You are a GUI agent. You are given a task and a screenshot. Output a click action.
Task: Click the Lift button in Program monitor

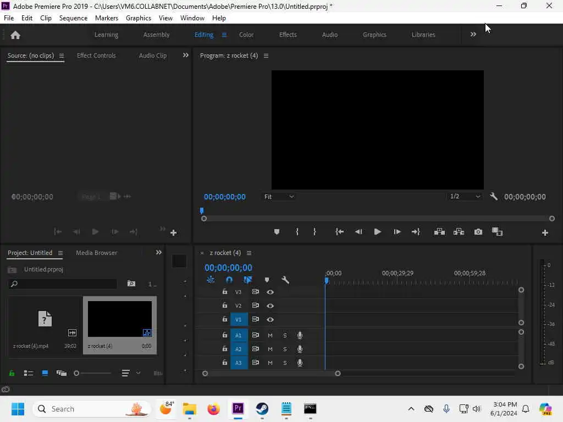[x=439, y=232]
